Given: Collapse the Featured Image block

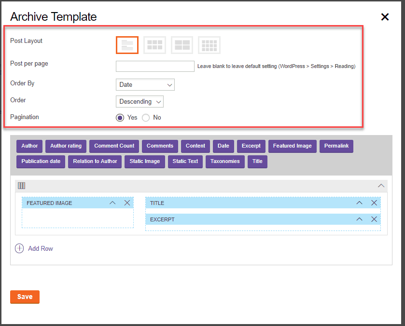Looking at the screenshot, I should pos(112,203).
